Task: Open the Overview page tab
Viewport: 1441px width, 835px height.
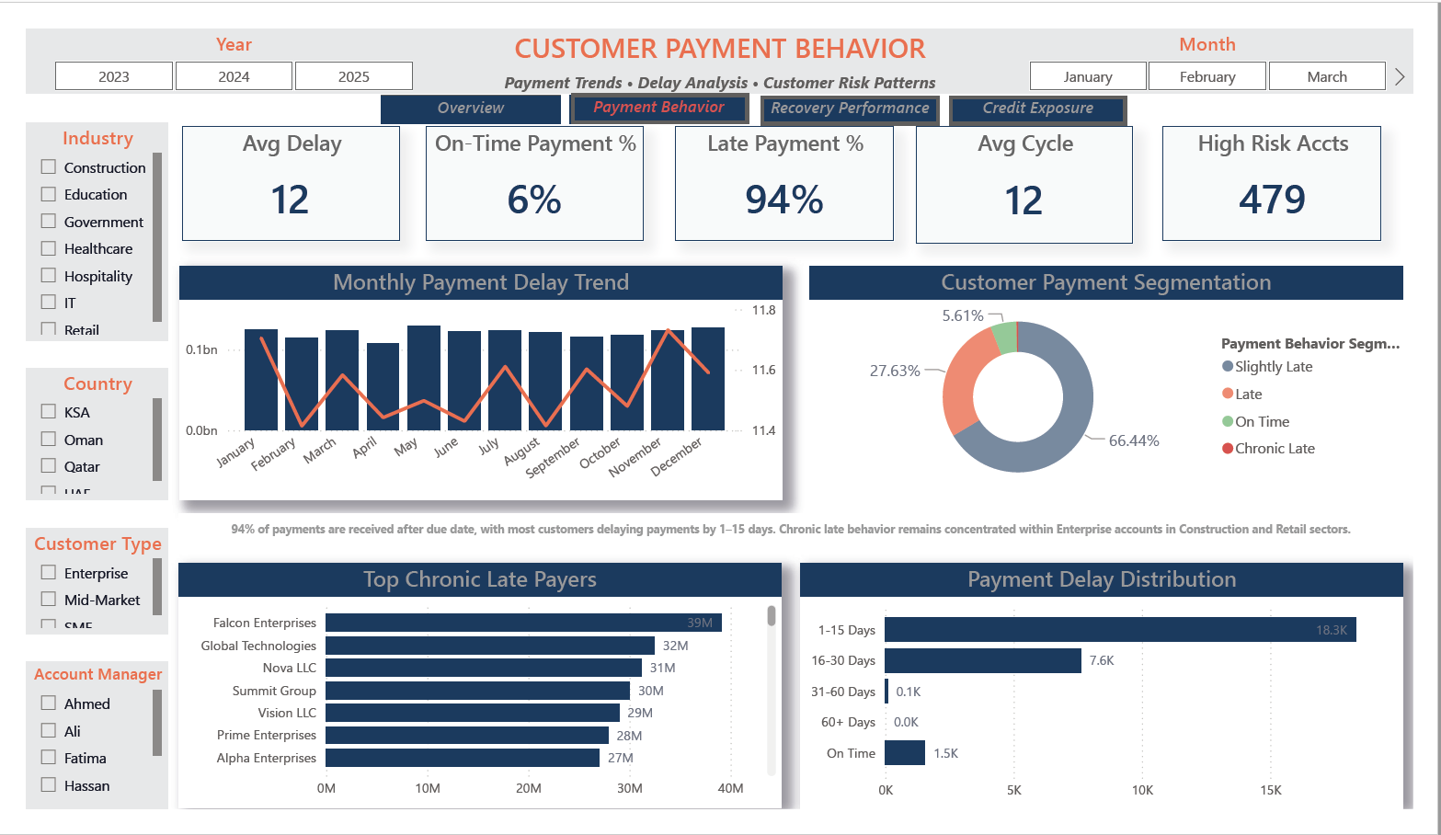Action: tap(471, 109)
